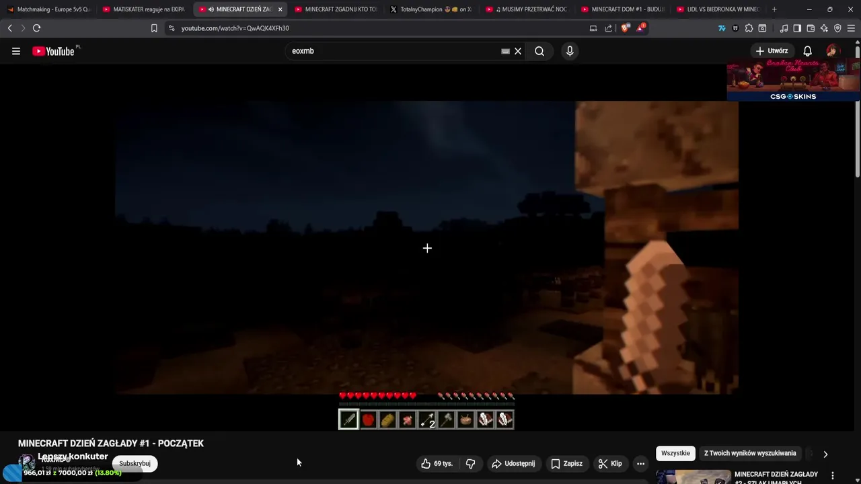Switch to the Matchmaking - Europe 5v5 tab

[x=48, y=9]
